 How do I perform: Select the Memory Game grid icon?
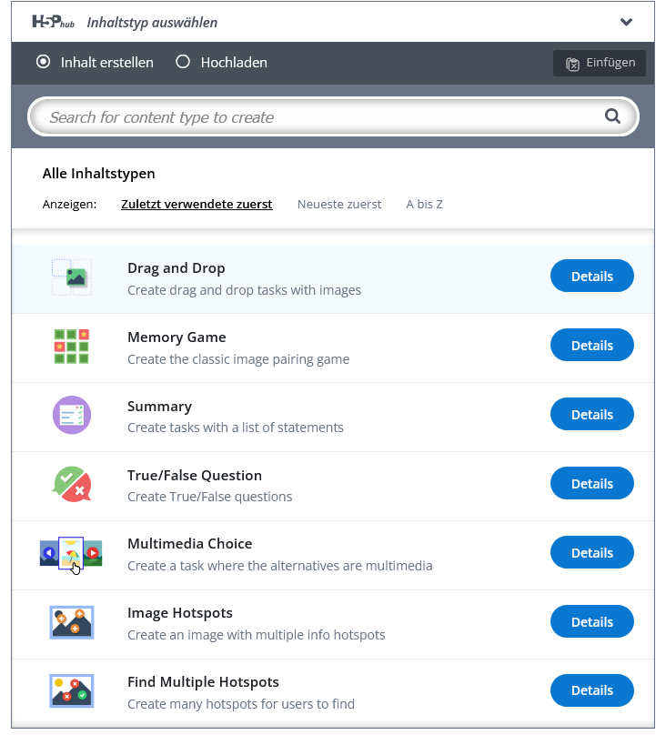(x=71, y=347)
